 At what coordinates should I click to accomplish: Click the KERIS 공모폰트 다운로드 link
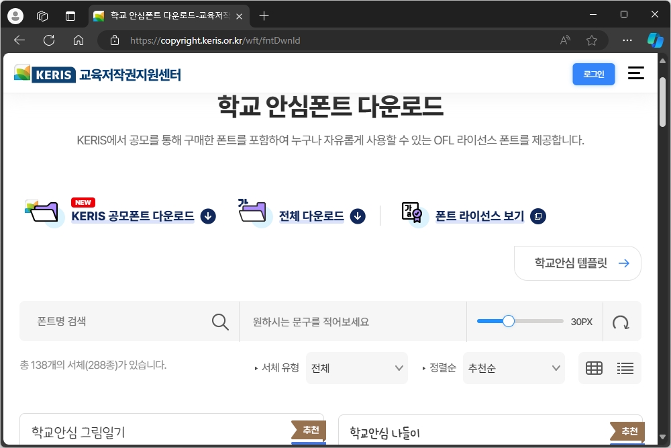coord(133,216)
